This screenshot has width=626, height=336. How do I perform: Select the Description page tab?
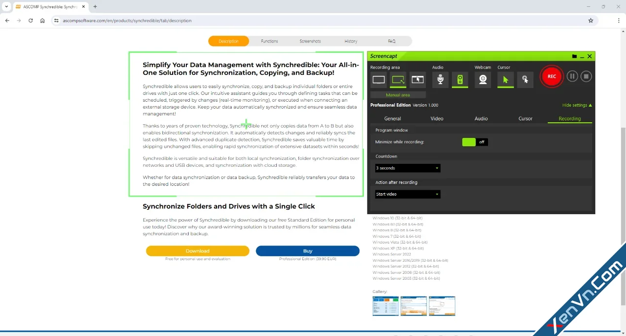pyautogui.click(x=228, y=41)
